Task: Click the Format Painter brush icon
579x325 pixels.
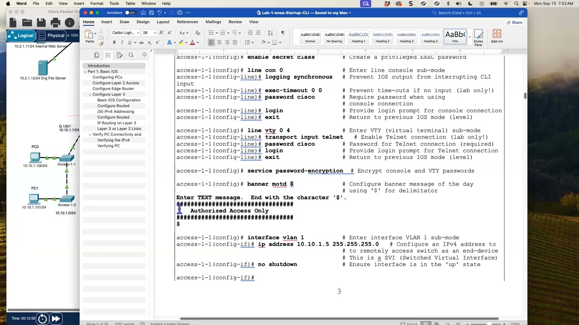Action: click(x=101, y=43)
